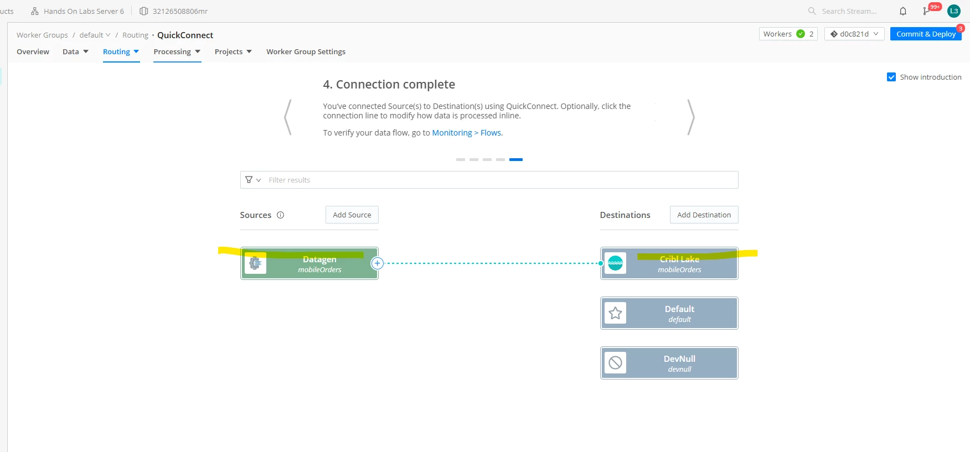The height and width of the screenshot is (452, 970).
Task: Go to the next introduction step arrow
Action: (690, 117)
